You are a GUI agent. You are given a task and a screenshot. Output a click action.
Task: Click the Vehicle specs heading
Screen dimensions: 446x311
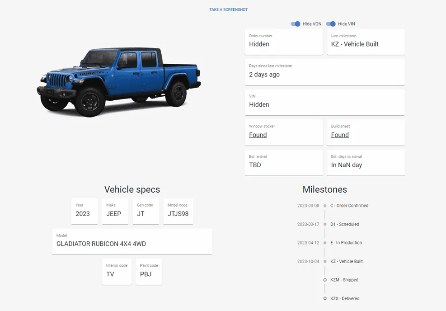click(x=132, y=189)
